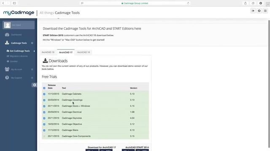Open the hamburger menu icon in header
The width and height of the screenshot is (270, 151).
coord(265,11)
